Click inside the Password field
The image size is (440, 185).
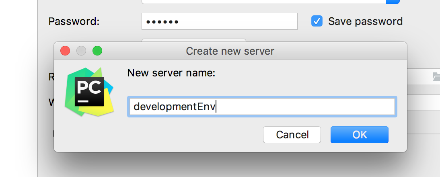click(219, 21)
